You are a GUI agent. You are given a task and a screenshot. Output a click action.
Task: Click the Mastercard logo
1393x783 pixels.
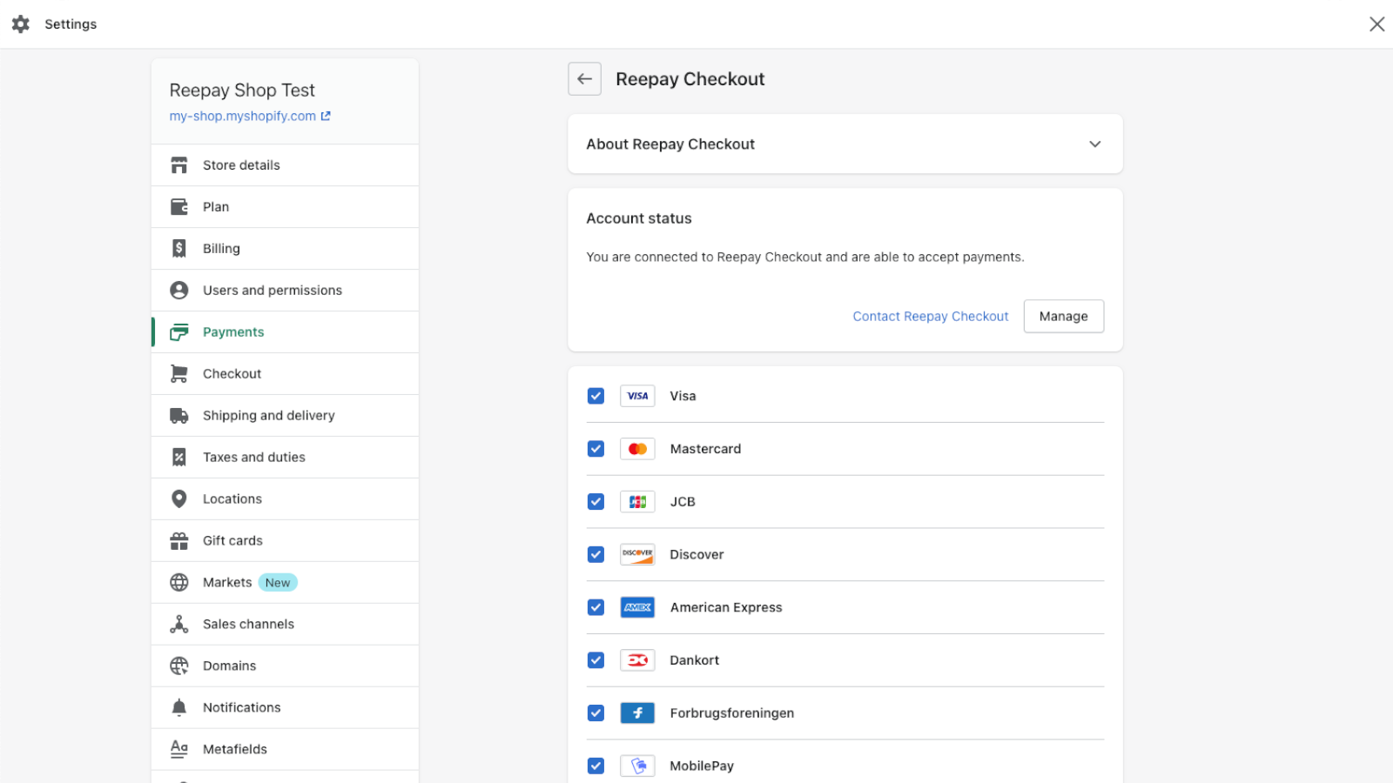(x=637, y=449)
